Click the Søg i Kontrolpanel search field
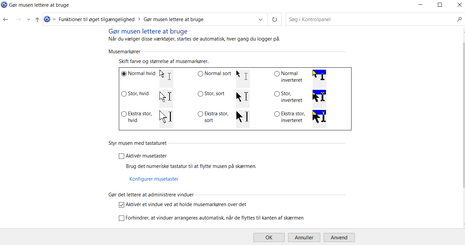 pos(369,19)
